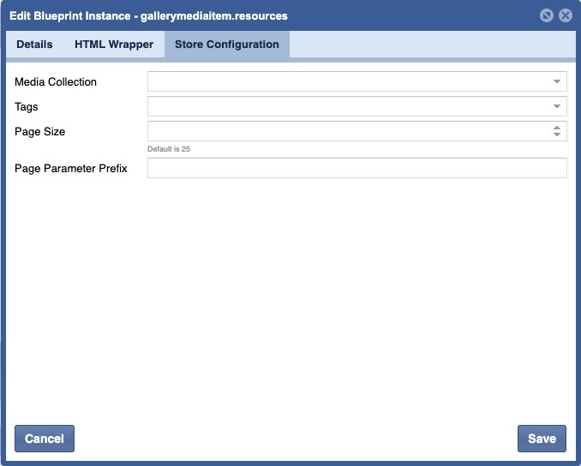Open the HTML Wrapper tab
Screen dimensions: 581x466
pos(114,45)
